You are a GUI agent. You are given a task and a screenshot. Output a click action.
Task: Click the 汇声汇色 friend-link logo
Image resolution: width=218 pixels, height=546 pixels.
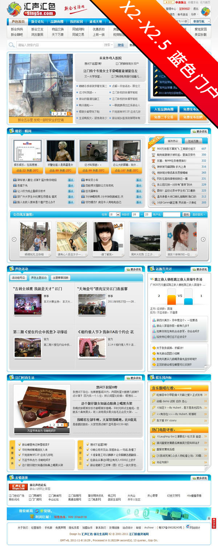click(18, 487)
